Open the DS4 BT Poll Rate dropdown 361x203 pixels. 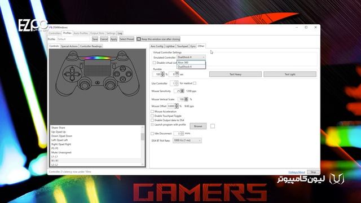[187, 140]
